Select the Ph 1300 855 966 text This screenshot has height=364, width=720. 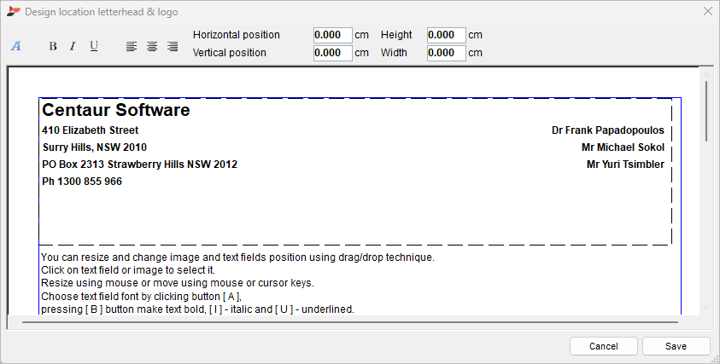82,181
